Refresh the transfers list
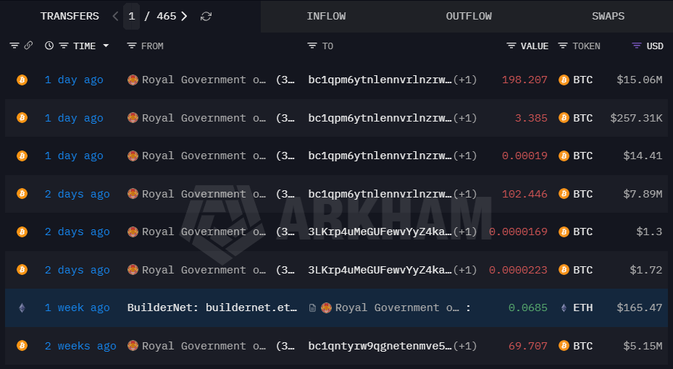 tap(206, 17)
